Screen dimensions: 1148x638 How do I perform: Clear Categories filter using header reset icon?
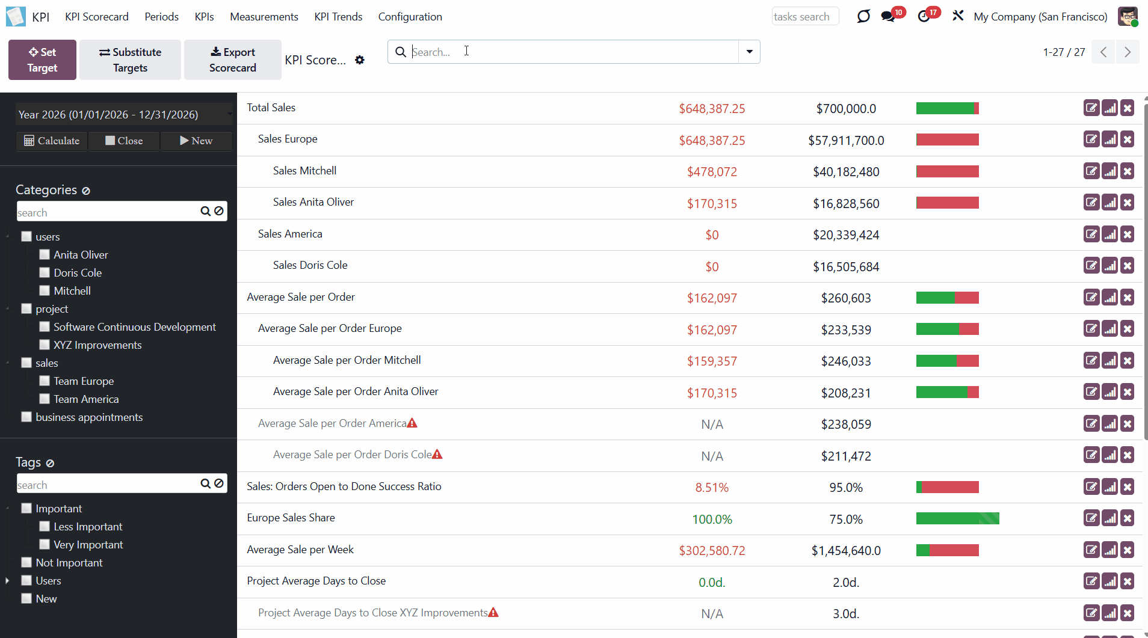click(x=86, y=191)
